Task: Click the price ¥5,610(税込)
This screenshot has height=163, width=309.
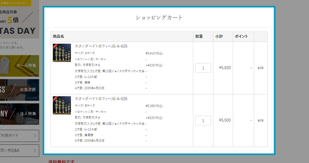Action: tap(154, 53)
